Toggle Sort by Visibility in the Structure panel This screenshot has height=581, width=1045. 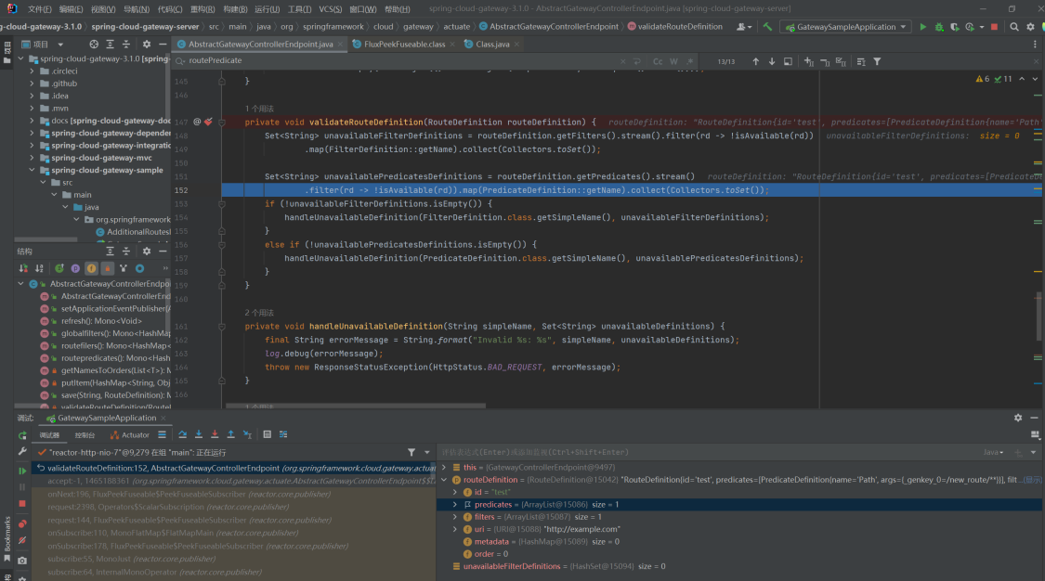click(x=23, y=268)
